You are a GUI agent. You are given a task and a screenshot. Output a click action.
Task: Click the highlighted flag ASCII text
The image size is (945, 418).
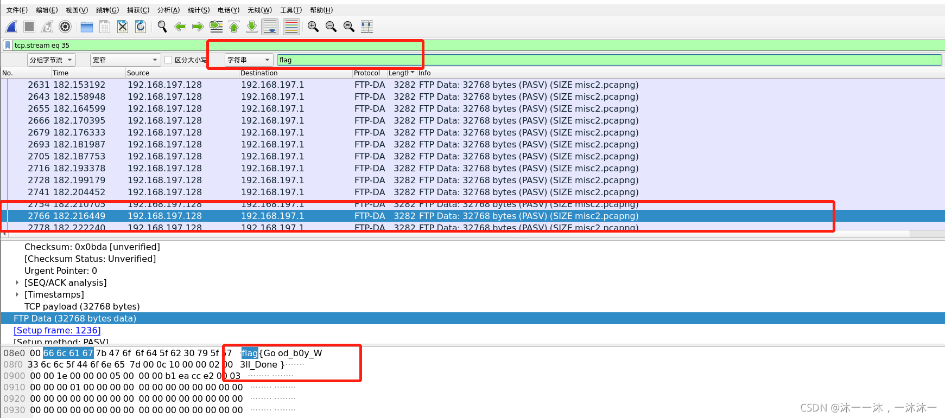click(x=250, y=353)
